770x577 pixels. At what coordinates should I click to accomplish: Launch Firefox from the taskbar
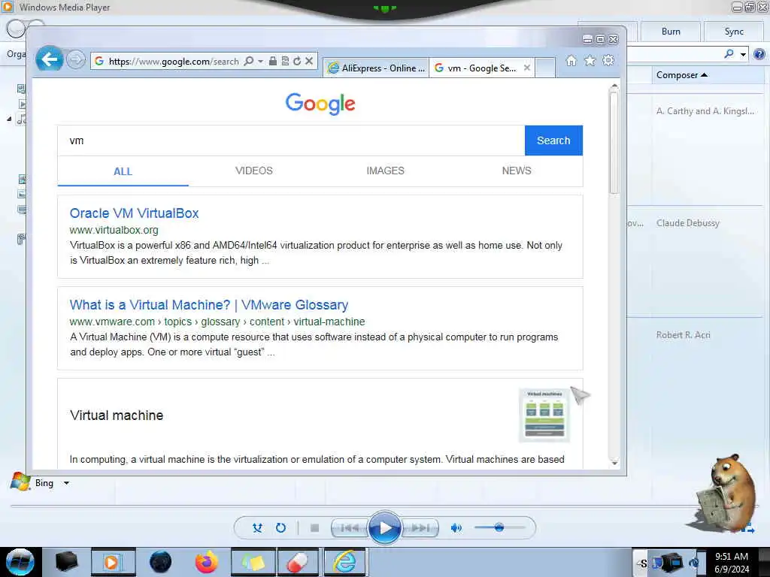pyautogui.click(x=207, y=562)
